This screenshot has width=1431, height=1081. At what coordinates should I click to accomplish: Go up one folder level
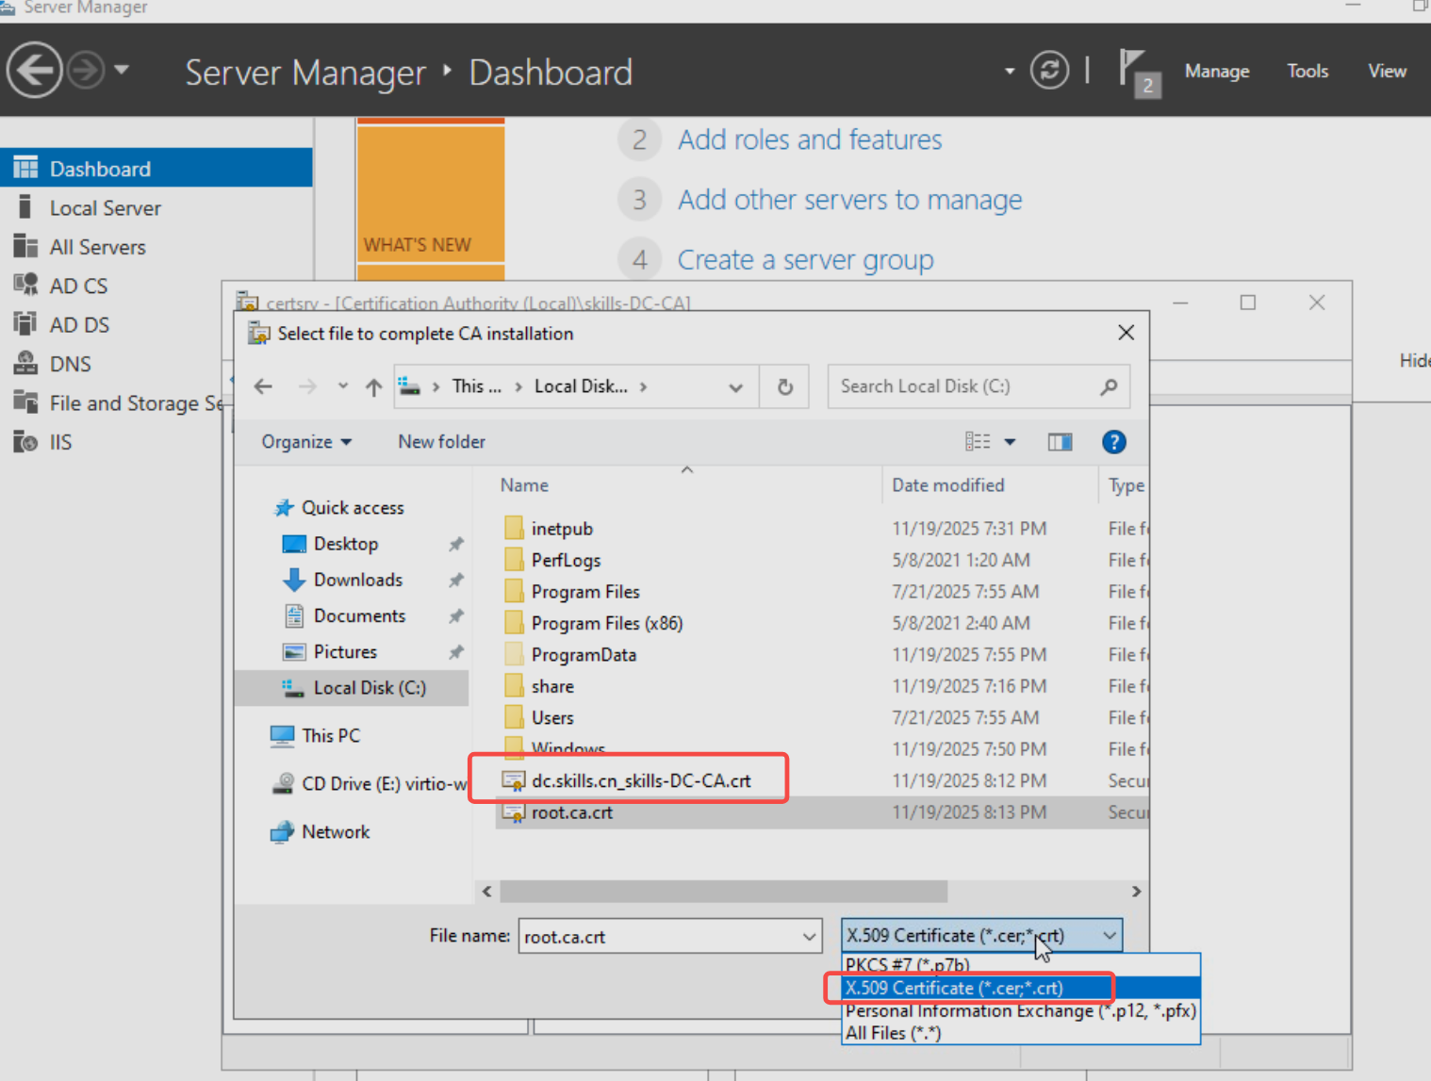[x=373, y=386]
